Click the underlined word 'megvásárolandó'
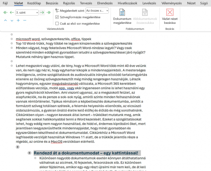Image resolution: width=211 pixels, height=171 pixels. pyautogui.click(x=65, y=84)
